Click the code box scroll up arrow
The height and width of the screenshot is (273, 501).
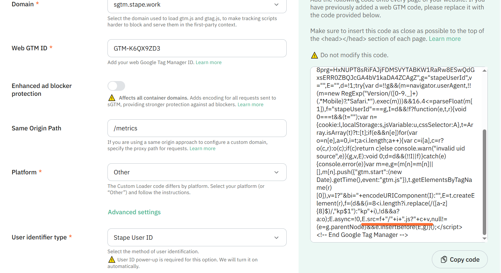point(484,71)
